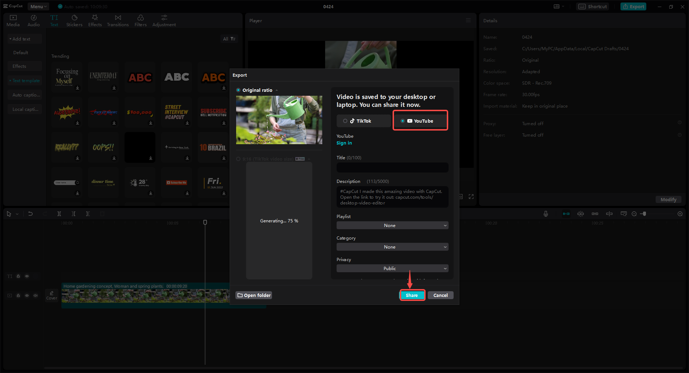Lock the text track
The image size is (689, 373).
point(18,276)
